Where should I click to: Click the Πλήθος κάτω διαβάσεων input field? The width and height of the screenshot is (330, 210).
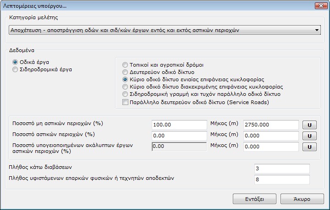[281, 169]
